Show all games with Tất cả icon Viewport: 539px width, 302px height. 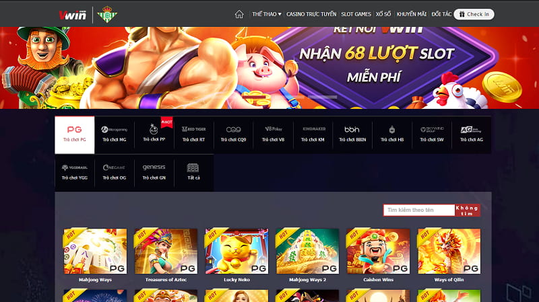(x=193, y=172)
